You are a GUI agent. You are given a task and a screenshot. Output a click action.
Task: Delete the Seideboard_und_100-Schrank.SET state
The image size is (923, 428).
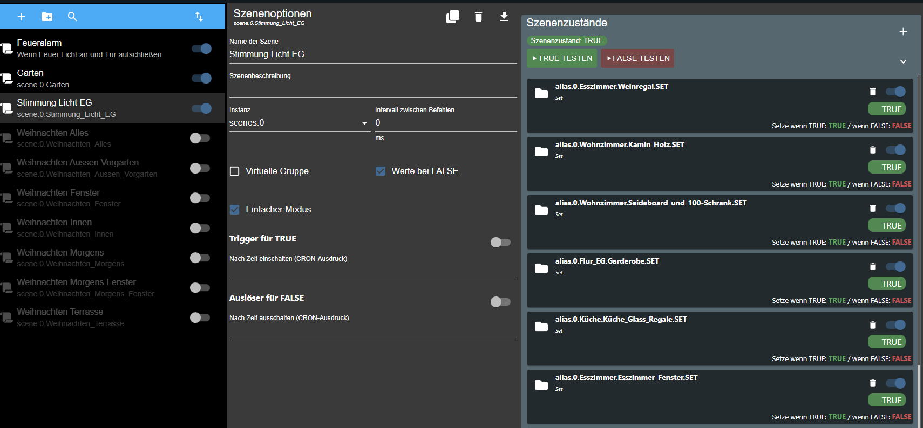coord(873,208)
